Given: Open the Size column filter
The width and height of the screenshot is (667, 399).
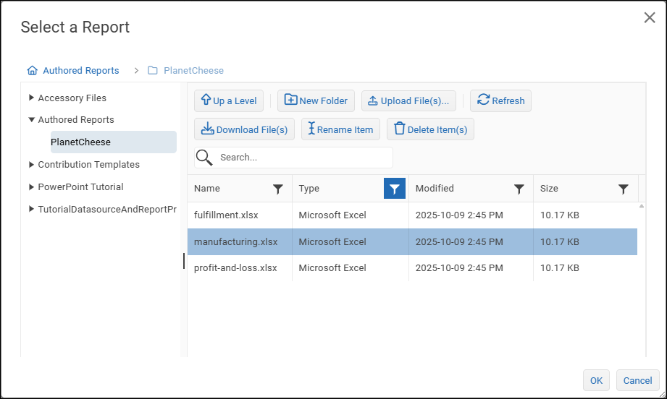Looking at the screenshot, I should coord(623,189).
